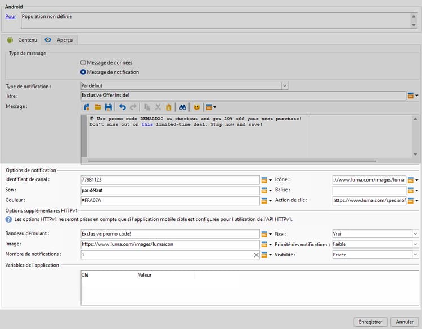This screenshot has height=329, width=422.
Task: Click the Annuler button
Action: [x=405, y=322]
